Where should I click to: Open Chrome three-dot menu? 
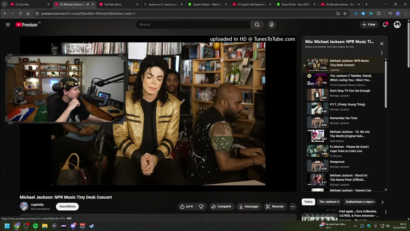pos(405,13)
